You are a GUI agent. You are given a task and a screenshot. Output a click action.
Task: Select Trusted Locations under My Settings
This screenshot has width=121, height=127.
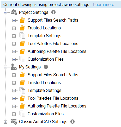tap(44, 82)
